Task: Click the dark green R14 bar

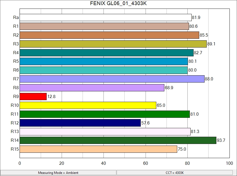Action: pos(118,140)
